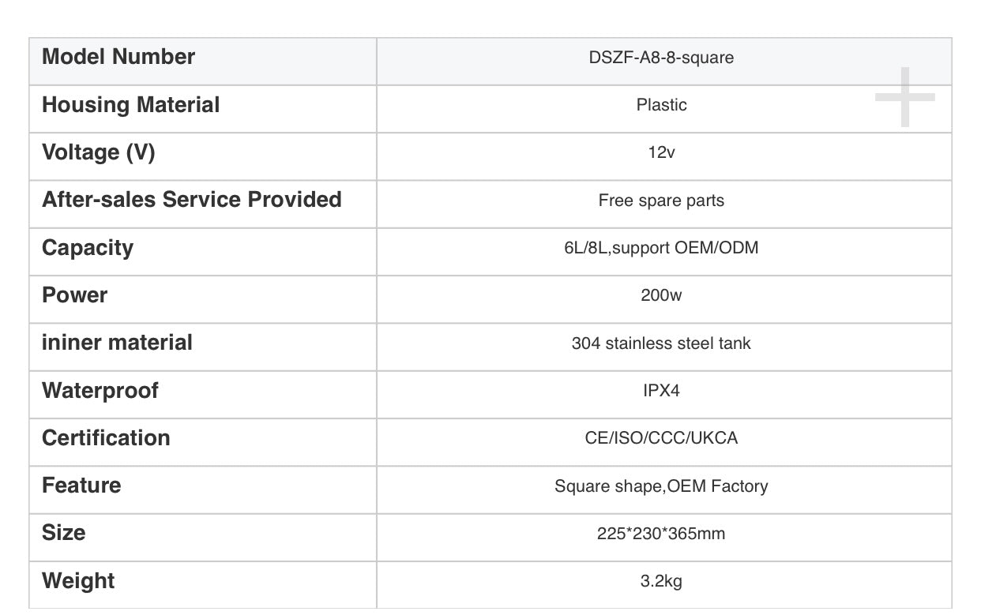Click the faint plus icon at top right
This screenshot has width=981, height=615.
coord(904,97)
